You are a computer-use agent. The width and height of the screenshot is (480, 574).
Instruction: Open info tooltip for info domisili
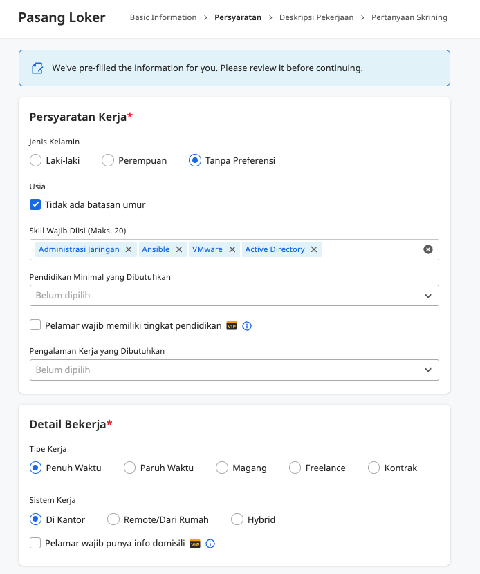pos(210,544)
